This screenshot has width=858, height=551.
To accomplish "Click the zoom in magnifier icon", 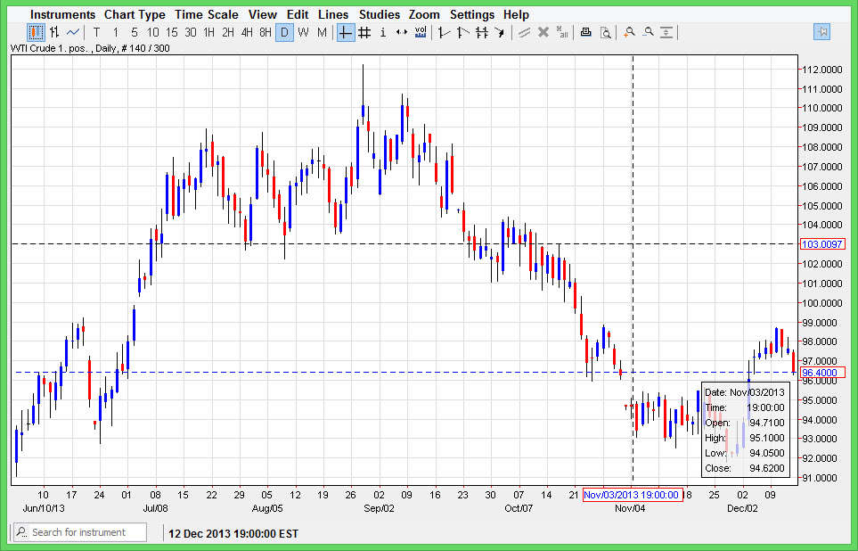I will [x=629, y=33].
